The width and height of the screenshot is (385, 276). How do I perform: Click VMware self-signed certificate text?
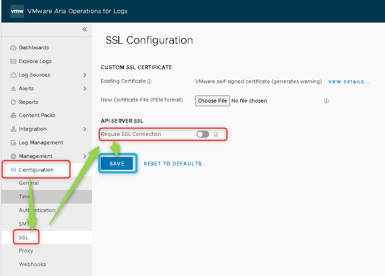[258, 81]
